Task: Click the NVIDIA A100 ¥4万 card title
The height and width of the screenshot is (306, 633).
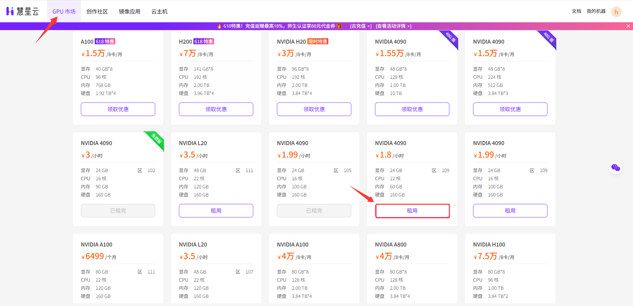Action: click(292, 244)
